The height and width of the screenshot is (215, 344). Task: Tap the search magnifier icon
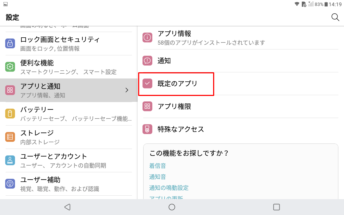pos(335,17)
